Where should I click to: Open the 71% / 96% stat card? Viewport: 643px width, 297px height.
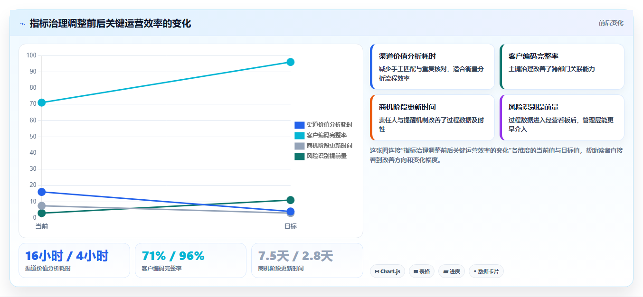coord(190,260)
